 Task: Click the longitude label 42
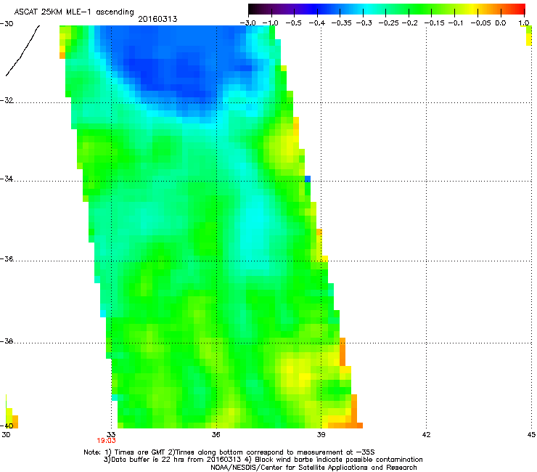point(426,435)
